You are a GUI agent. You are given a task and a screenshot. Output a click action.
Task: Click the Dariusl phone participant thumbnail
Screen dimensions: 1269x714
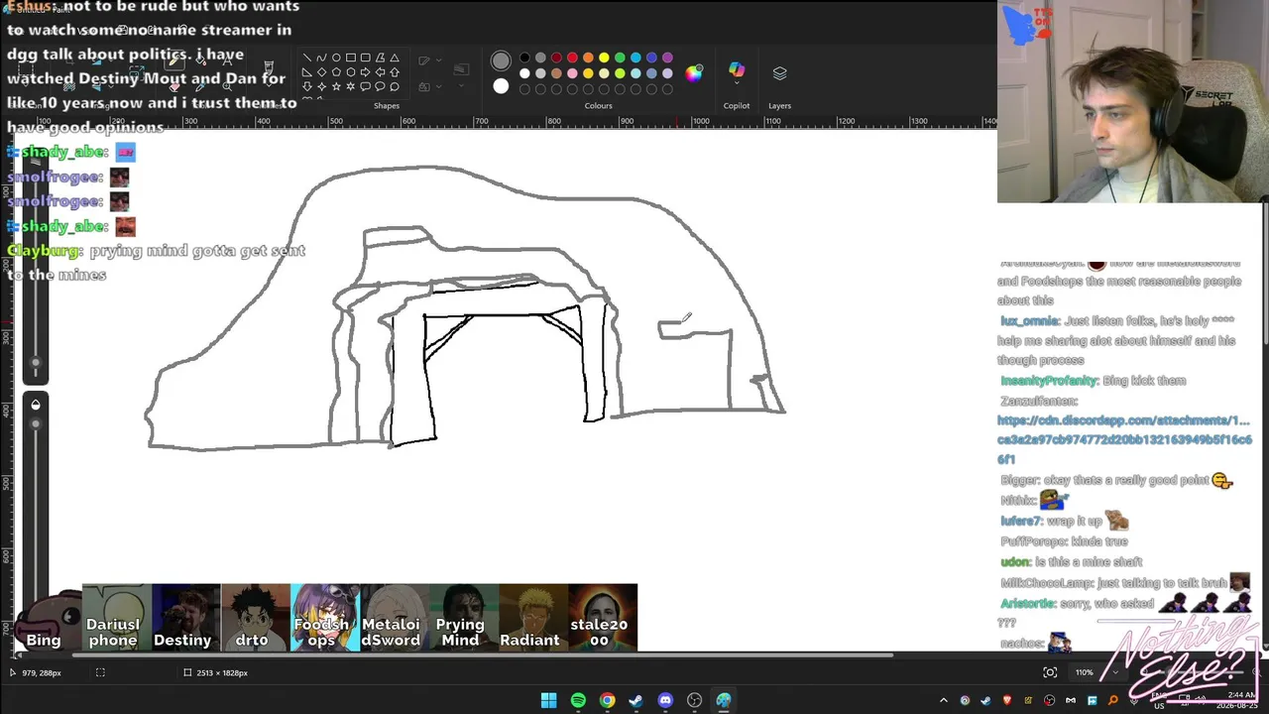[116, 618]
